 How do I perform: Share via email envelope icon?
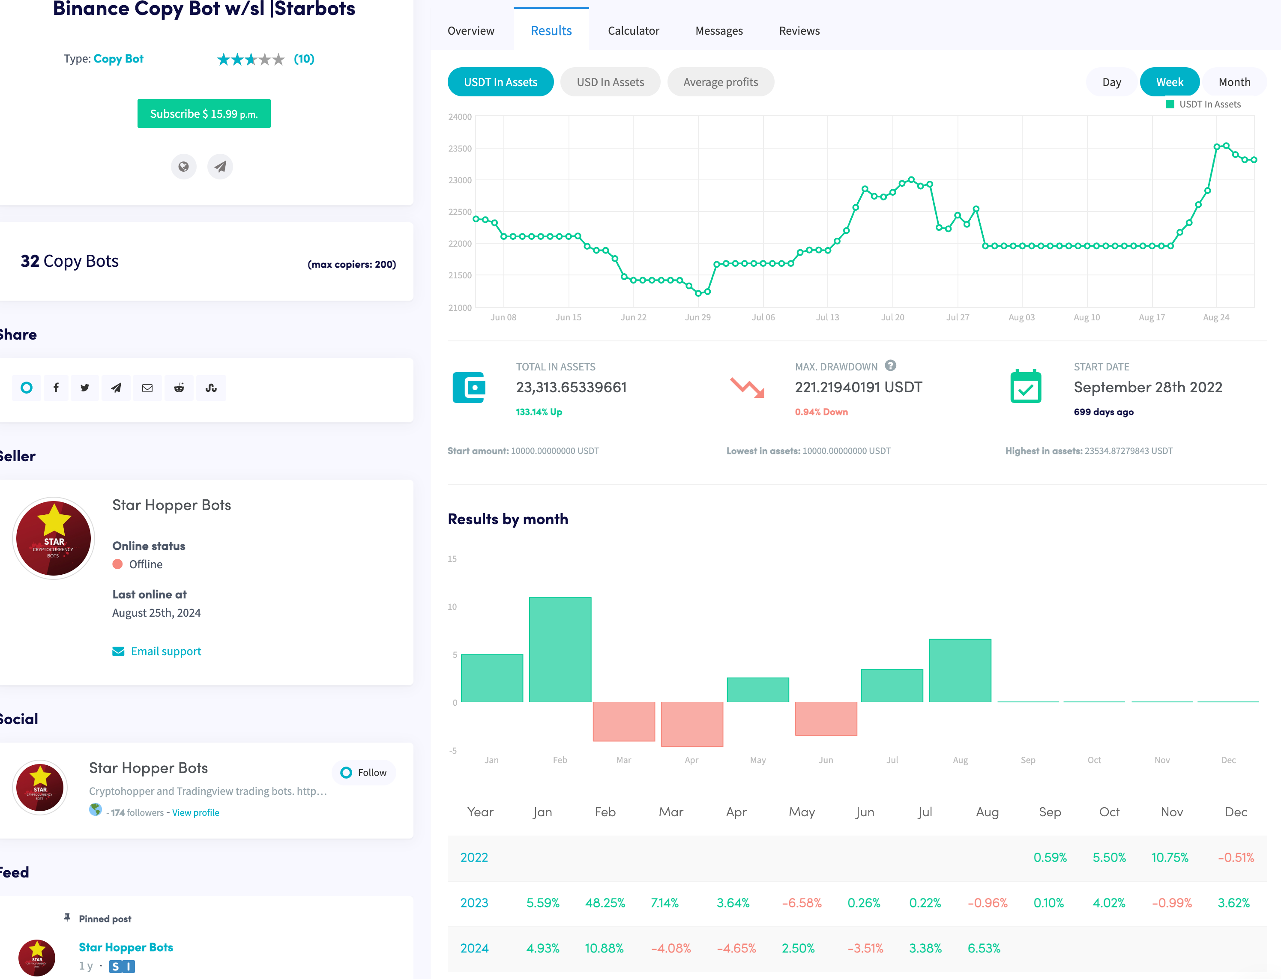147,388
